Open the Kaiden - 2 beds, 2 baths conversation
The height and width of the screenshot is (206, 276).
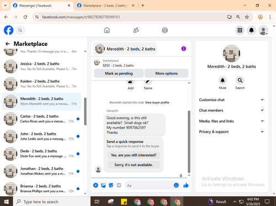pyautogui.click(x=41, y=84)
